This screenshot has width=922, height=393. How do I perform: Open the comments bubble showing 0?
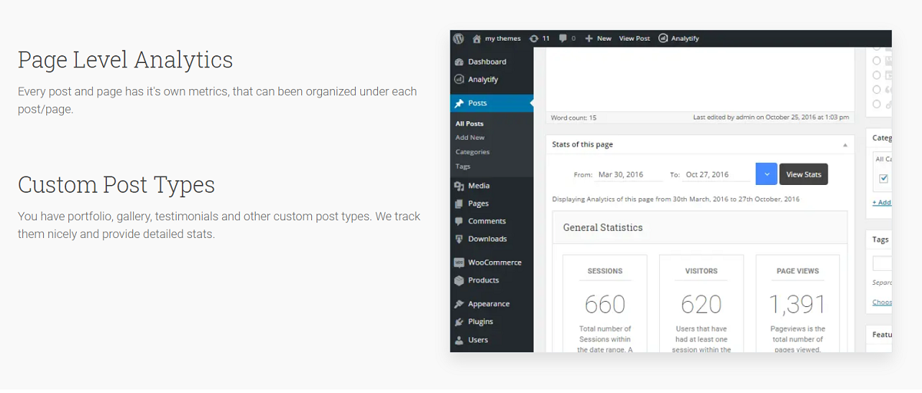[x=564, y=38]
